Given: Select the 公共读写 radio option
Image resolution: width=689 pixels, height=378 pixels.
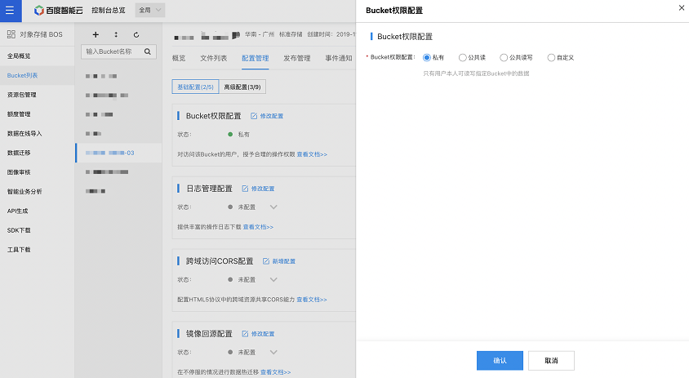Looking at the screenshot, I should pos(504,58).
